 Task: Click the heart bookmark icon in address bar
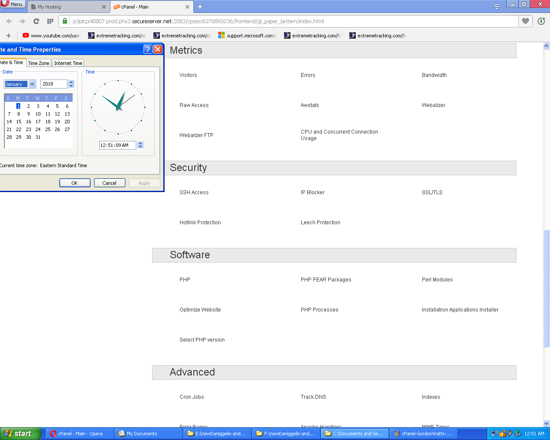click(525, 21)
